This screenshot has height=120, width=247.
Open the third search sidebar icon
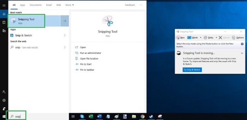tap(4, 31)
